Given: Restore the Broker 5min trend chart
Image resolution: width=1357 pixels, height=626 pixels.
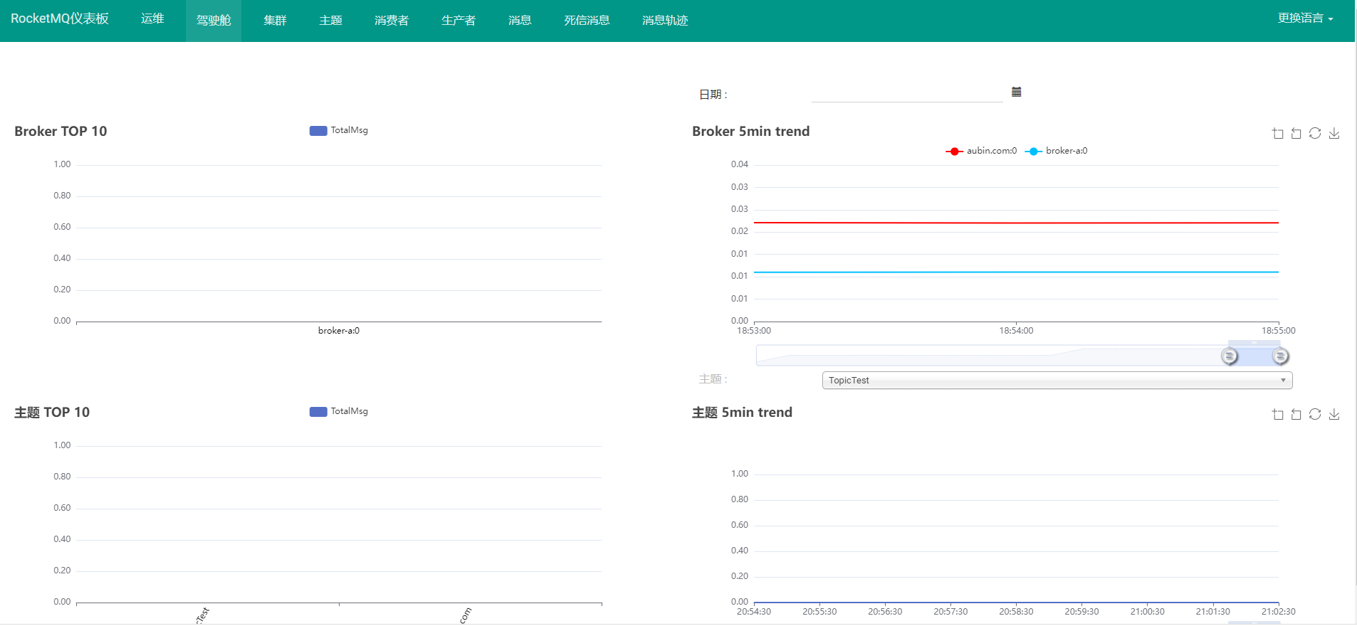Looking at the screenshot, I should (1315, 134).
